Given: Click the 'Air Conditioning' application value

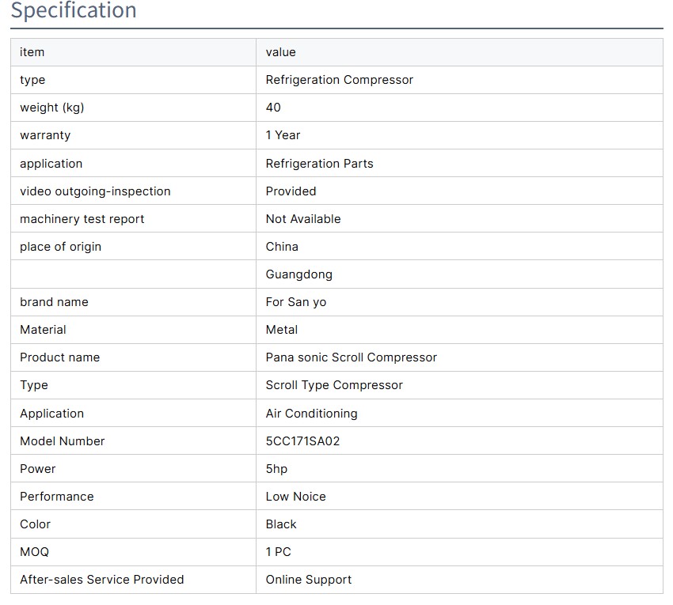Looking at the screenshot, I should [311, 414].
